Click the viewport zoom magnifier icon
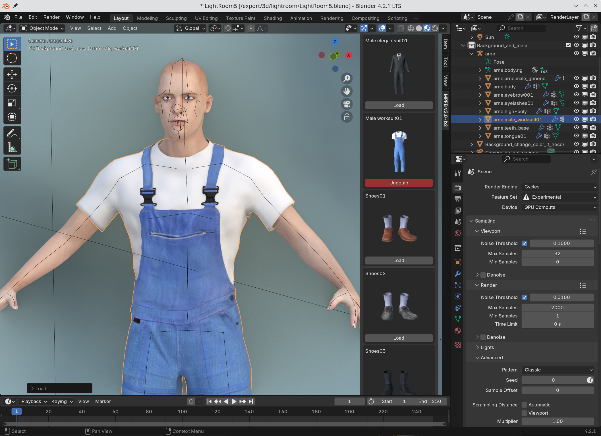The image size is (601, 436). [347, 78]
